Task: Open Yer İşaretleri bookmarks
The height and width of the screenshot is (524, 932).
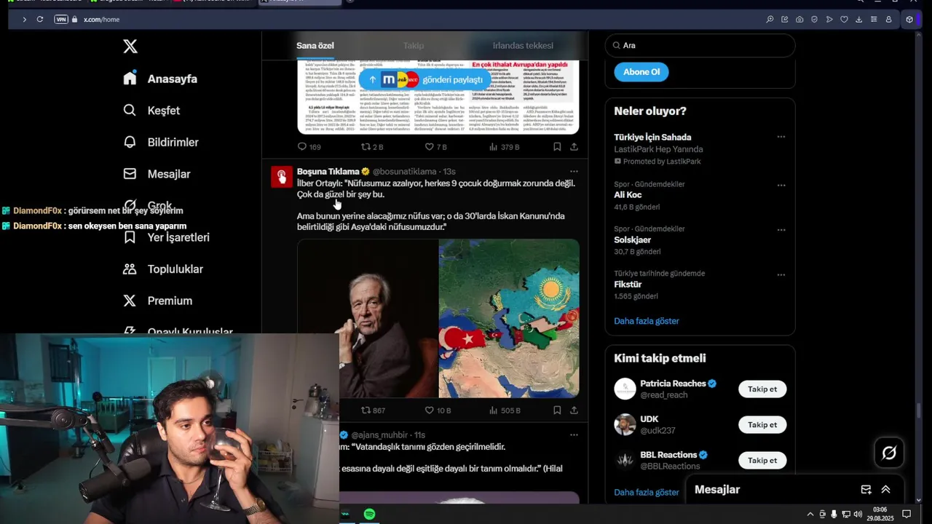Action: coord(166,237)
